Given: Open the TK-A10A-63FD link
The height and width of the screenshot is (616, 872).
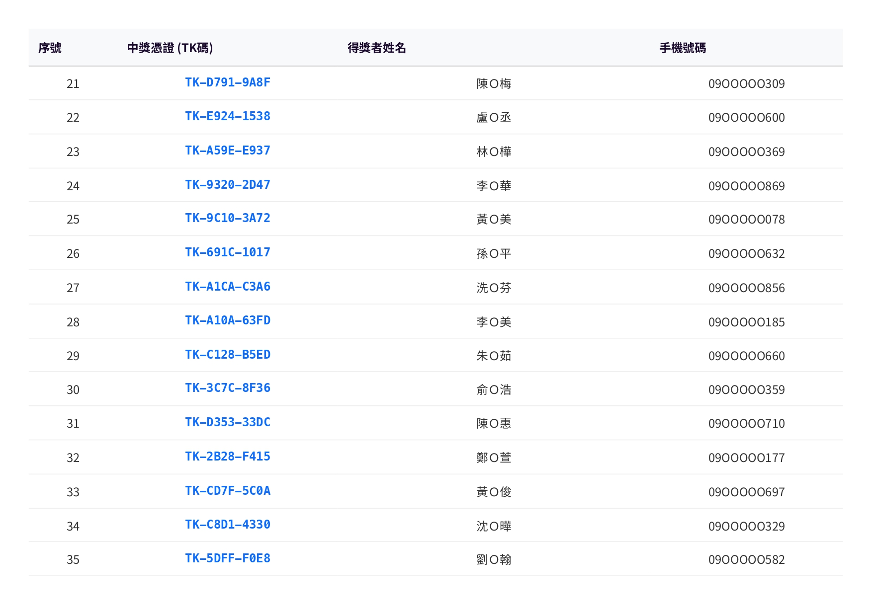Looking at the screenshot, I should coord(227,320).
